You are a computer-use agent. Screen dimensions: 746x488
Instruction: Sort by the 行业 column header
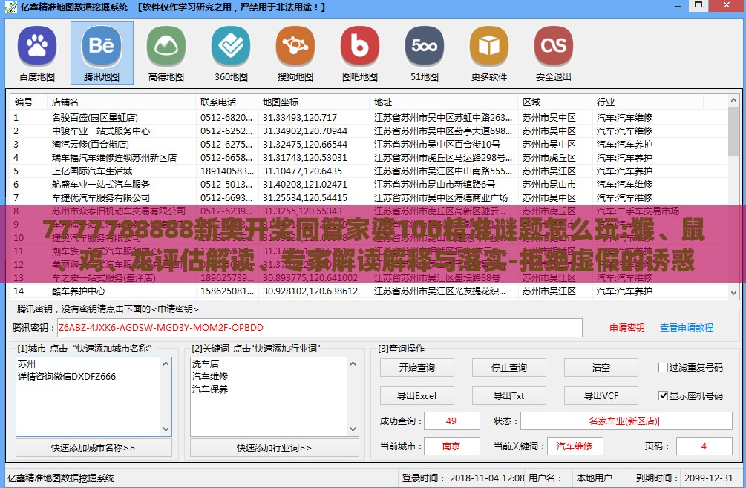(647, 102)
